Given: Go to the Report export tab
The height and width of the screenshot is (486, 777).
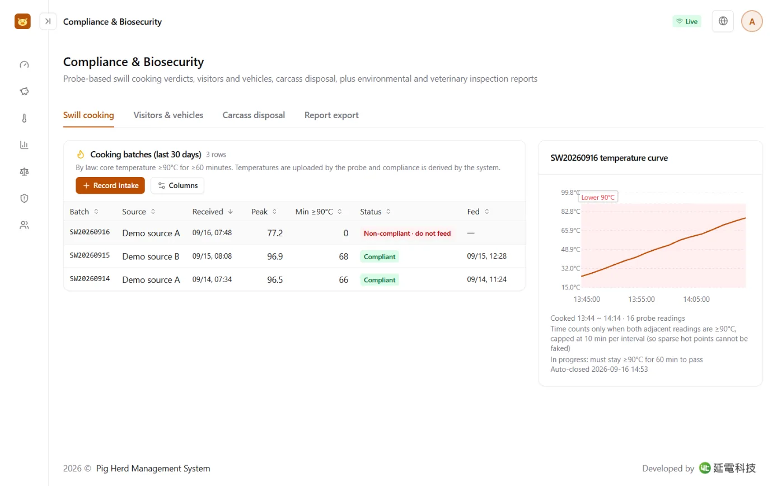Looking at the screenshot, I should [x=331, y=115].
